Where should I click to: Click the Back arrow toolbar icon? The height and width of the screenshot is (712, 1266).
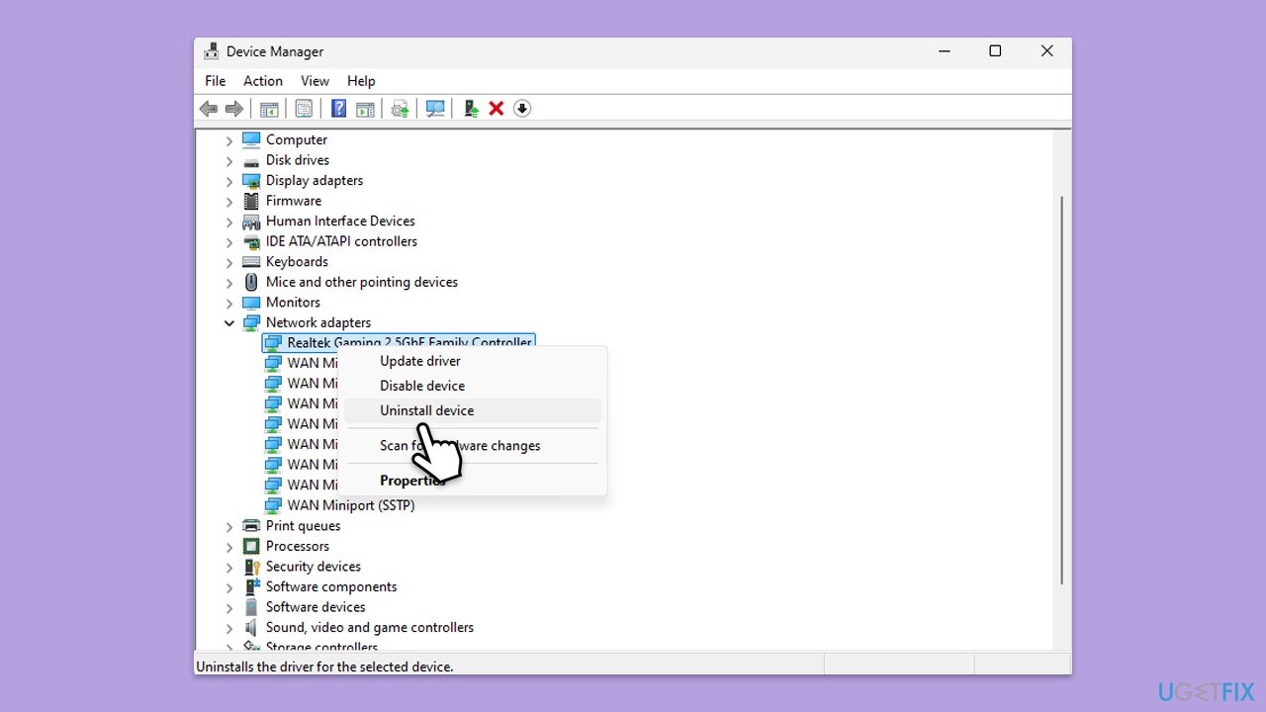click(x=208, y=109)
